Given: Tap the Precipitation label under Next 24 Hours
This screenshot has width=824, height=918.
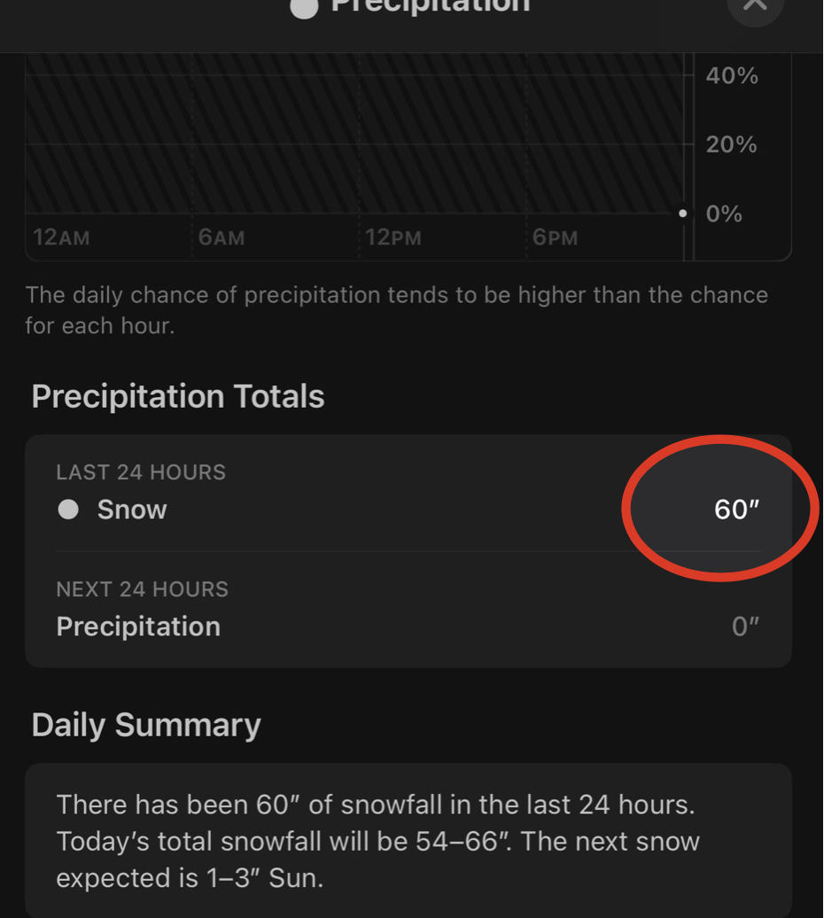Looking at the screenshot, I should pyautogui.click(x=138, y=626).
